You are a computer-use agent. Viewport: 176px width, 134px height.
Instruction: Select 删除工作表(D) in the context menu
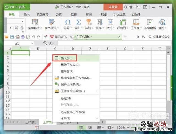click(x=70, y=65)
